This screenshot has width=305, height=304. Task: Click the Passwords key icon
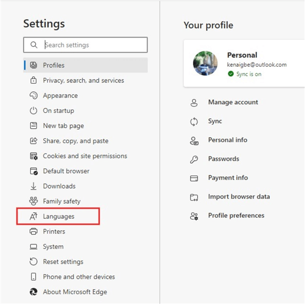(194, 159)
